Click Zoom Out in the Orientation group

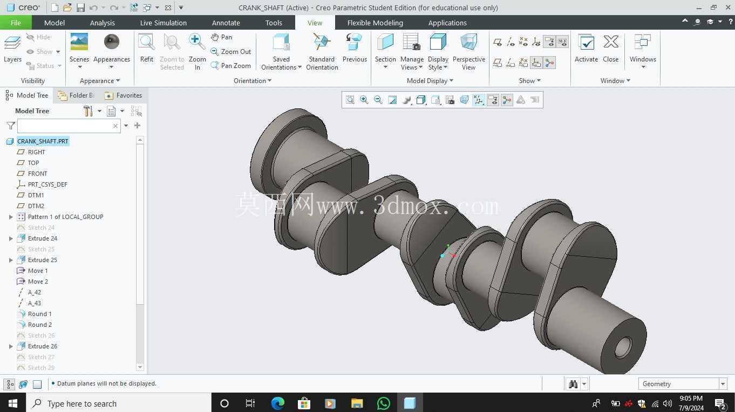pos(231,52)
